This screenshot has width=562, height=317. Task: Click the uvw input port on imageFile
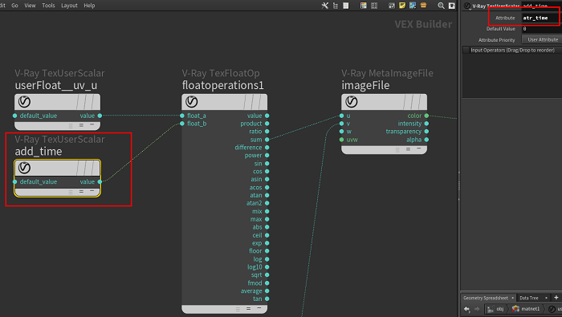point(341,140)
